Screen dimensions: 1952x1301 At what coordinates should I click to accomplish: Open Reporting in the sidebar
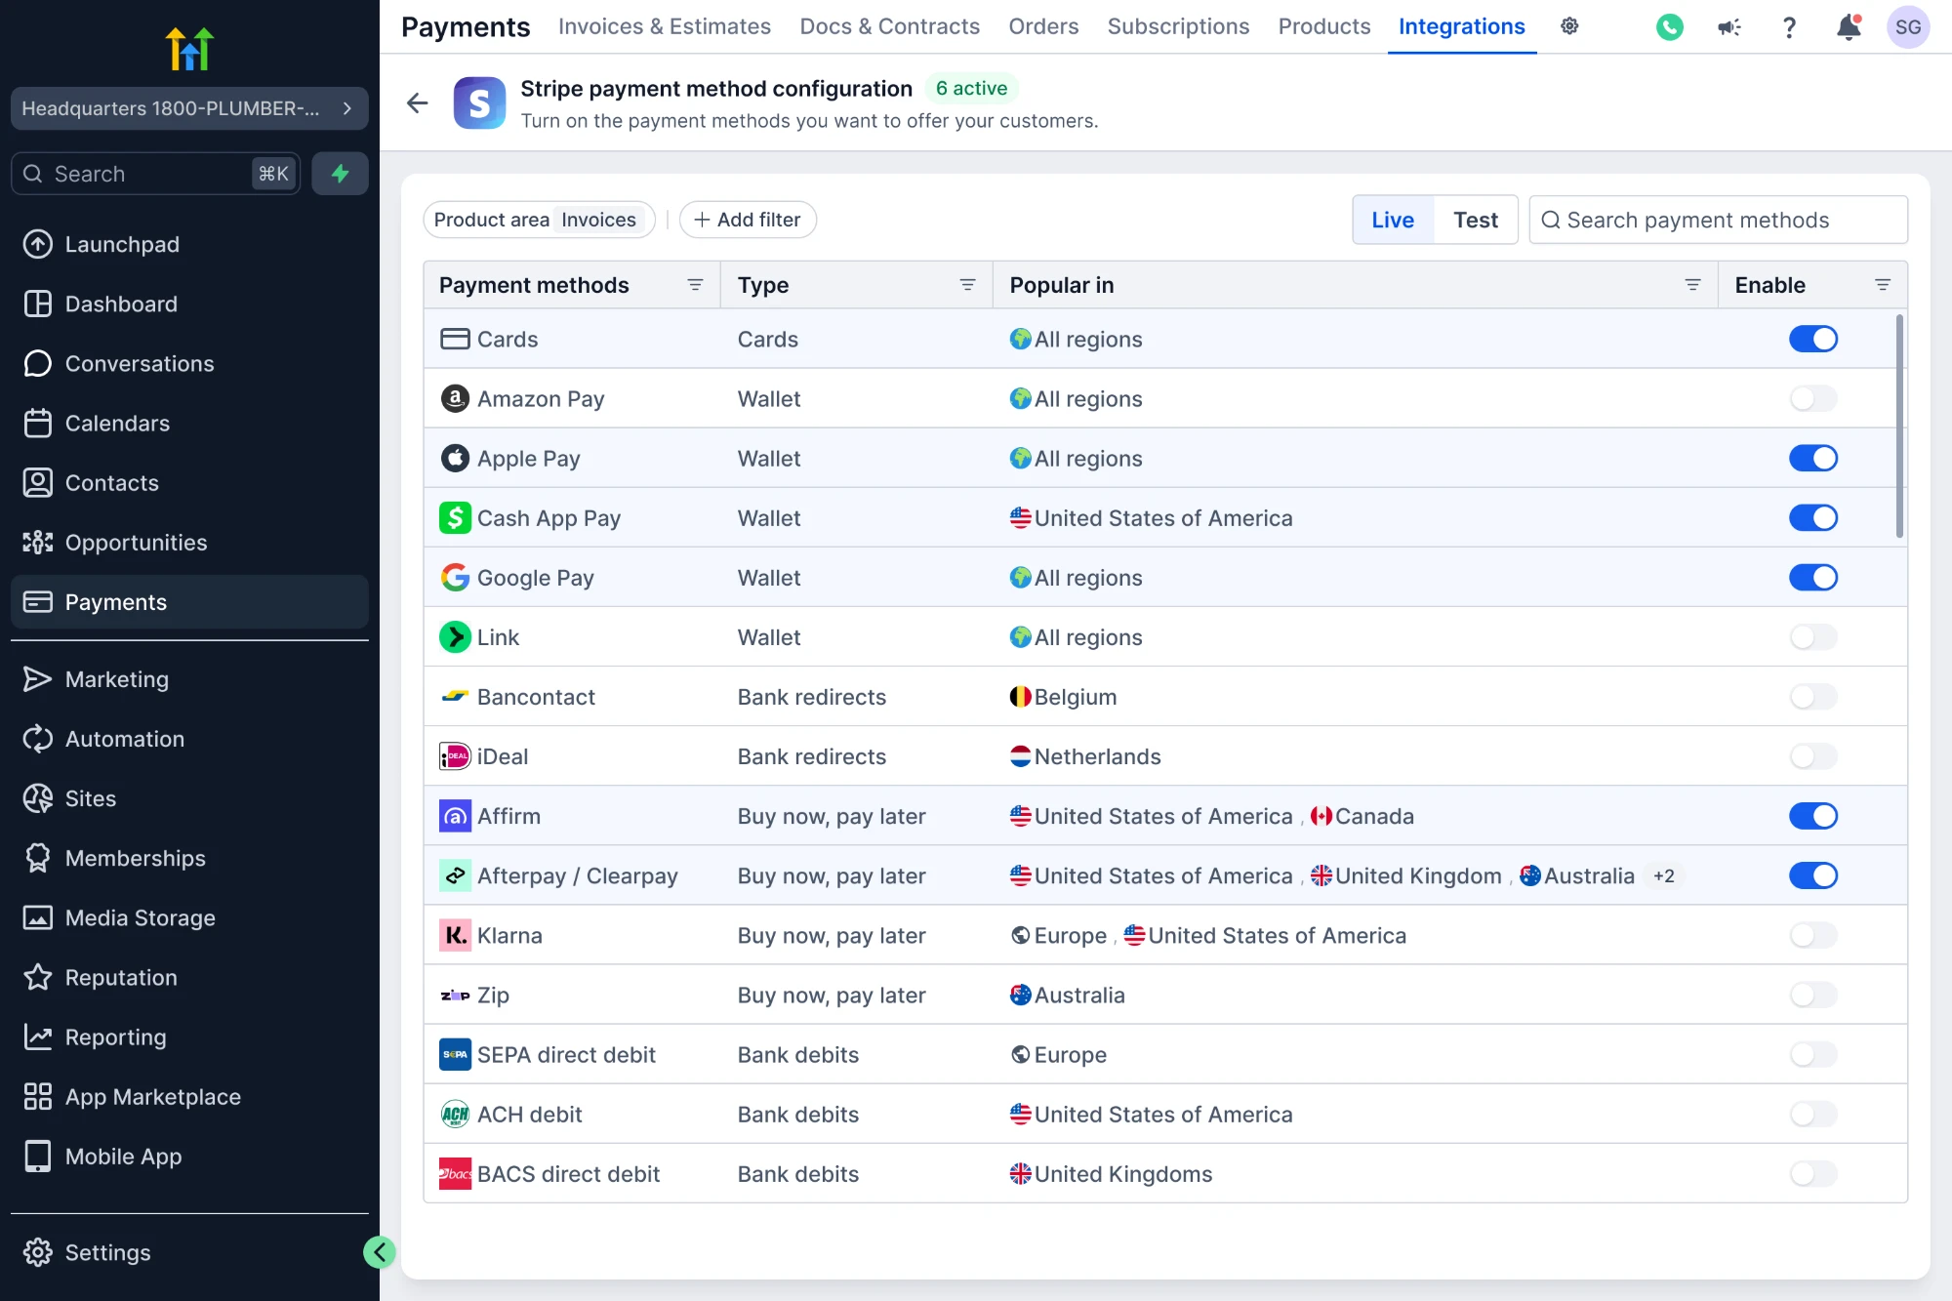189,1037
